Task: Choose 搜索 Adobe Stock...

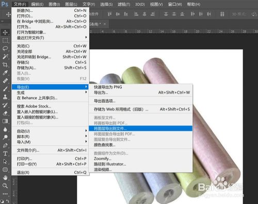Action: [x=51, y=106]
